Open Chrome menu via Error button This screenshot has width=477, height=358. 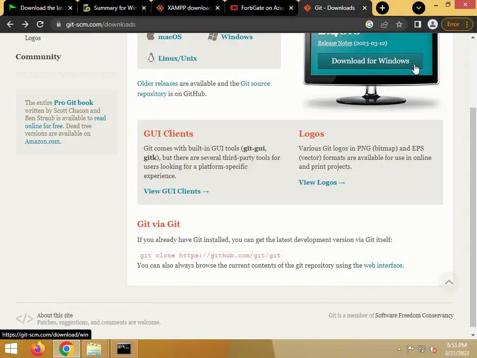(457, 24)
